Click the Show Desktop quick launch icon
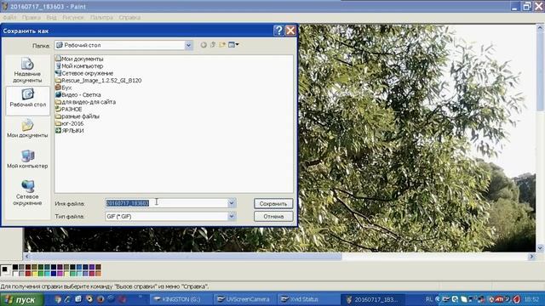The image size is (545, 306). pos(78,298)
